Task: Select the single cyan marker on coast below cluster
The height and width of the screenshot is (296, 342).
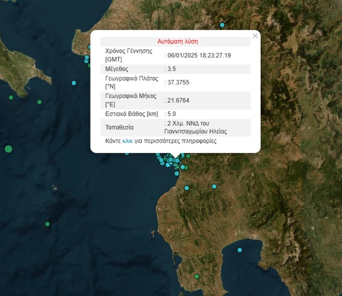Action: point(177,173)
